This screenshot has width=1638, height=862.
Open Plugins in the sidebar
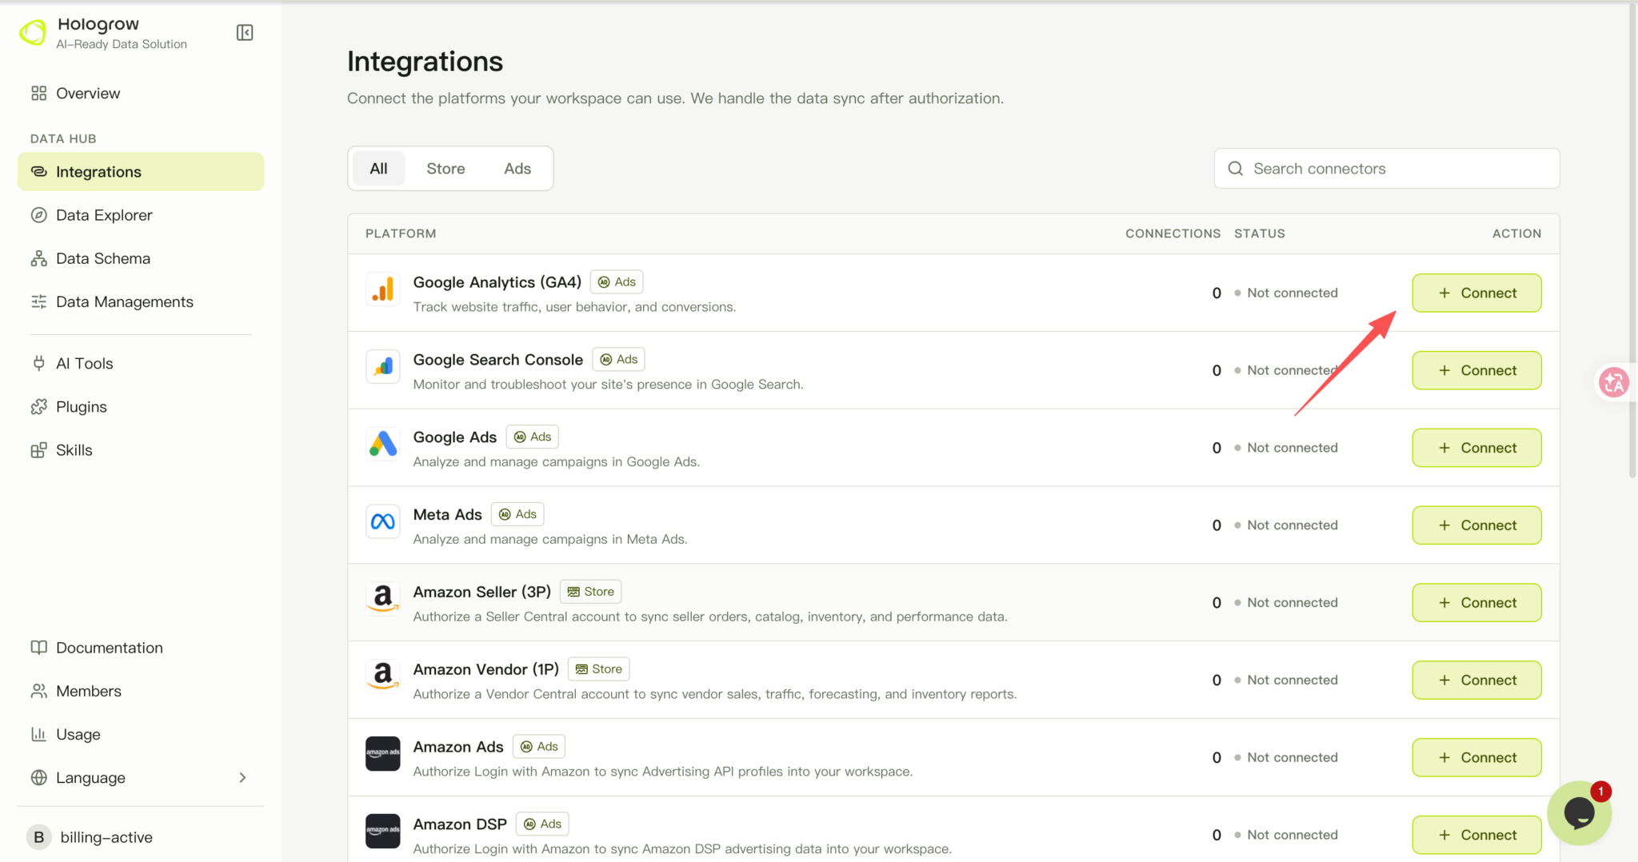click(x=141, y=407)
